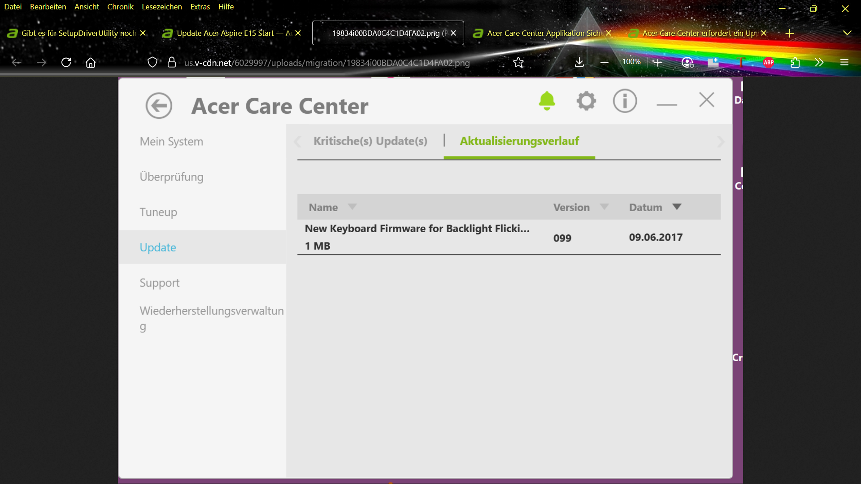The width and height of the screenshot is (861, 484).
Task: Select New Keyboard Firmware update entry
Action: tap(509, 237)
